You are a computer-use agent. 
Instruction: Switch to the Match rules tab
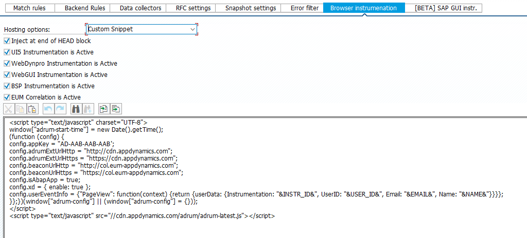click(x=29, y=8)
